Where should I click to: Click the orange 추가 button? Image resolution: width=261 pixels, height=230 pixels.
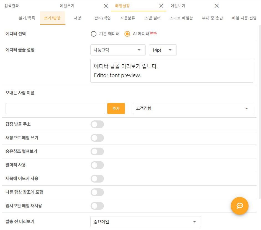(x=116, y=108)
